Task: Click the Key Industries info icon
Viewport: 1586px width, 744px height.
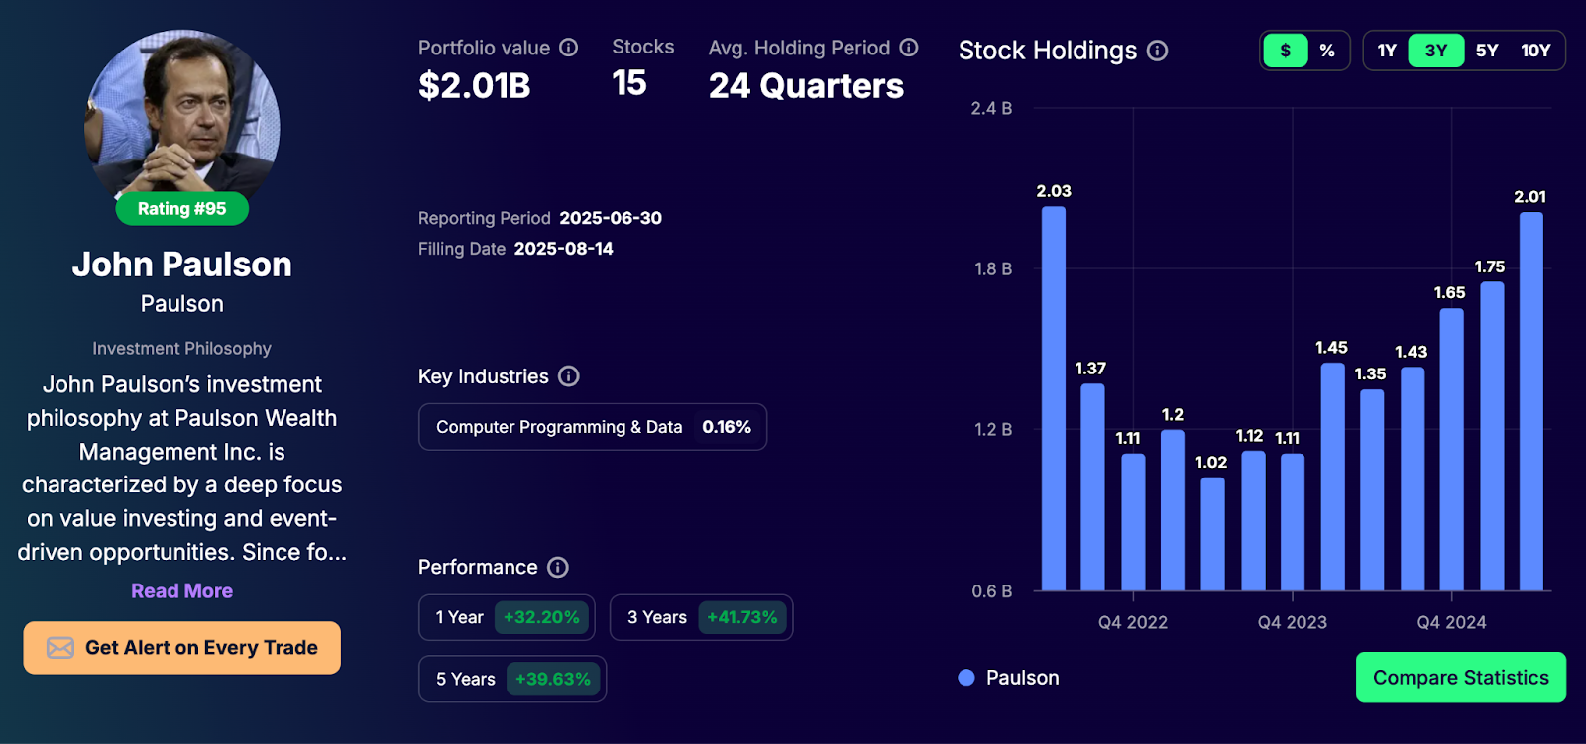Action: (569, 376)
